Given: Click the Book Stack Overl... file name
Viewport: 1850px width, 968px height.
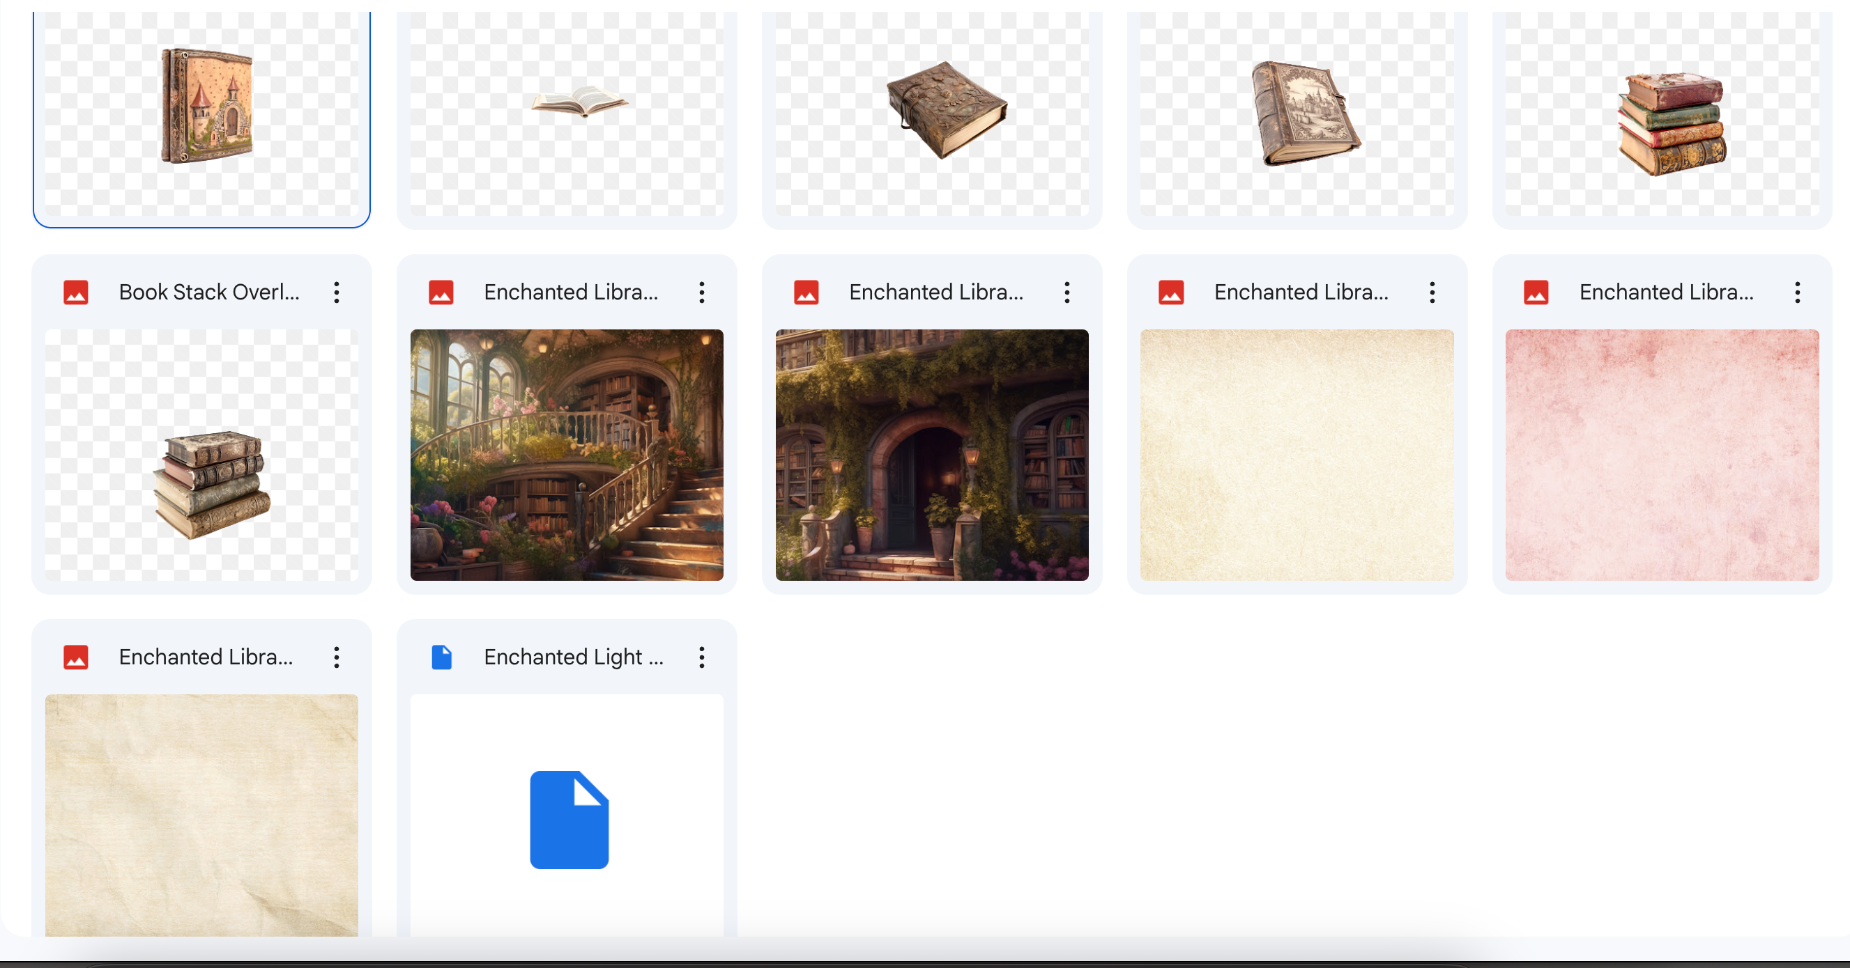Looking at the screenshot, I should tap(209, 292).
